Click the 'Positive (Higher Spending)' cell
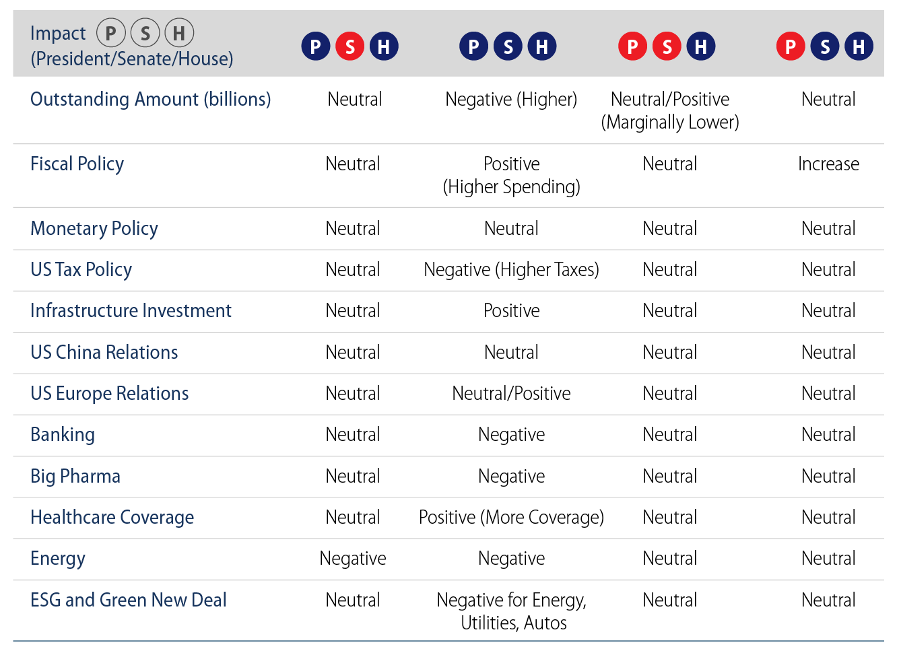The width and height of the screenshot is (899, 657). 512,176
